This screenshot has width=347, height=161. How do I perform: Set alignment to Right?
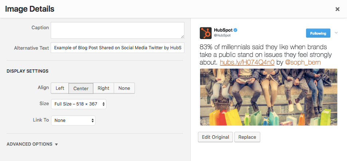point(104,88)
